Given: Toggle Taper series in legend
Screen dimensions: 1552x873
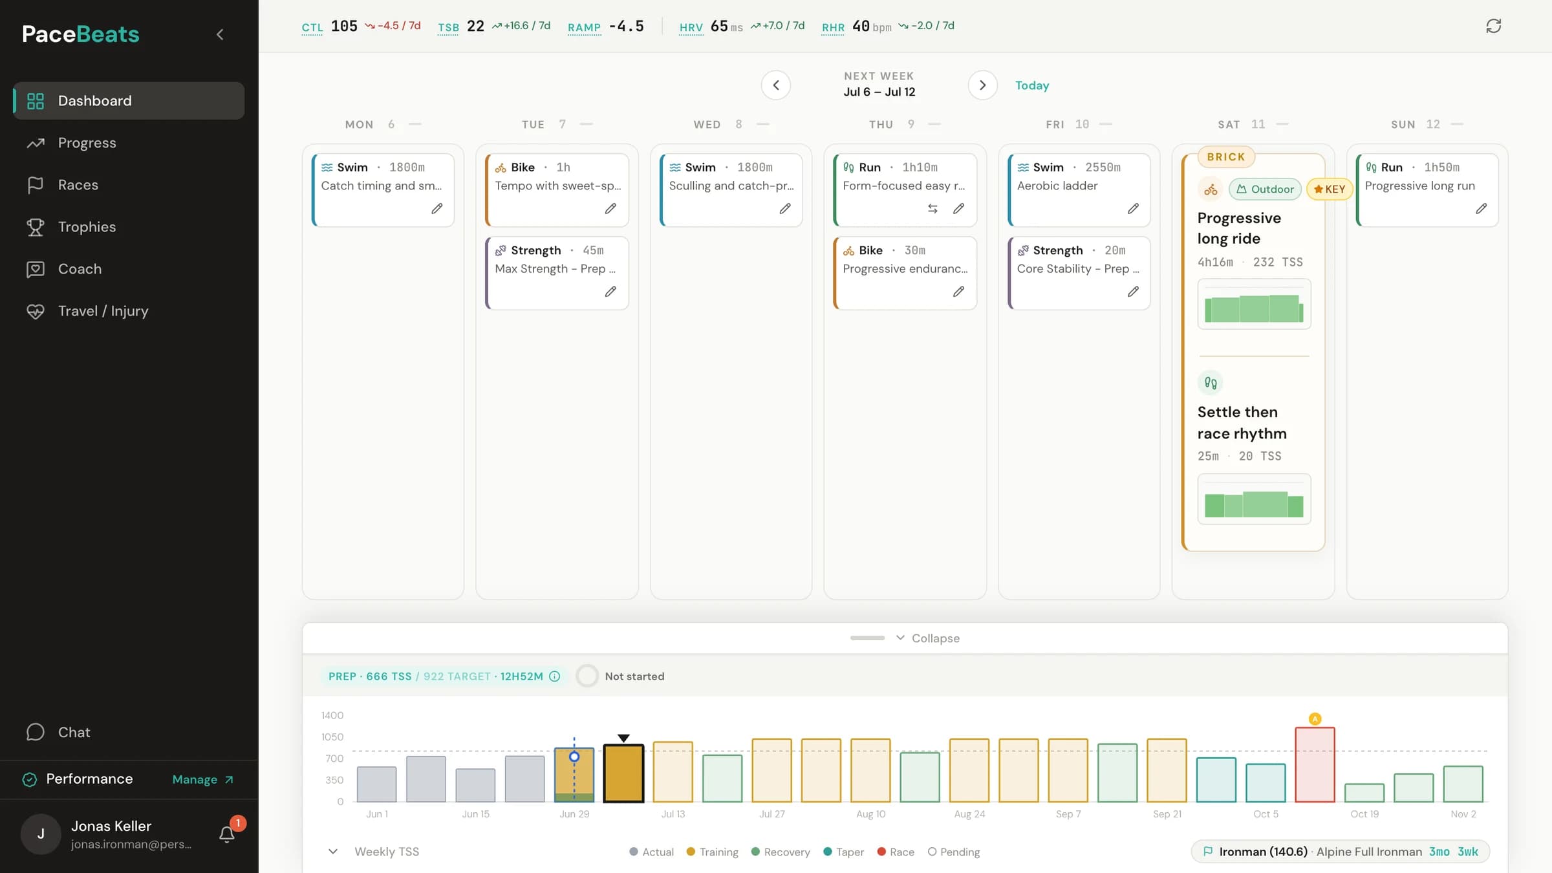Looking at the screenshot, I should [843, 852].
